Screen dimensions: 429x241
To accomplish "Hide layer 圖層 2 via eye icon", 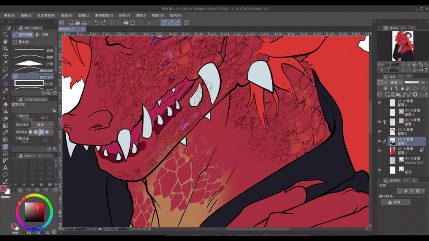I will [379, 103].
